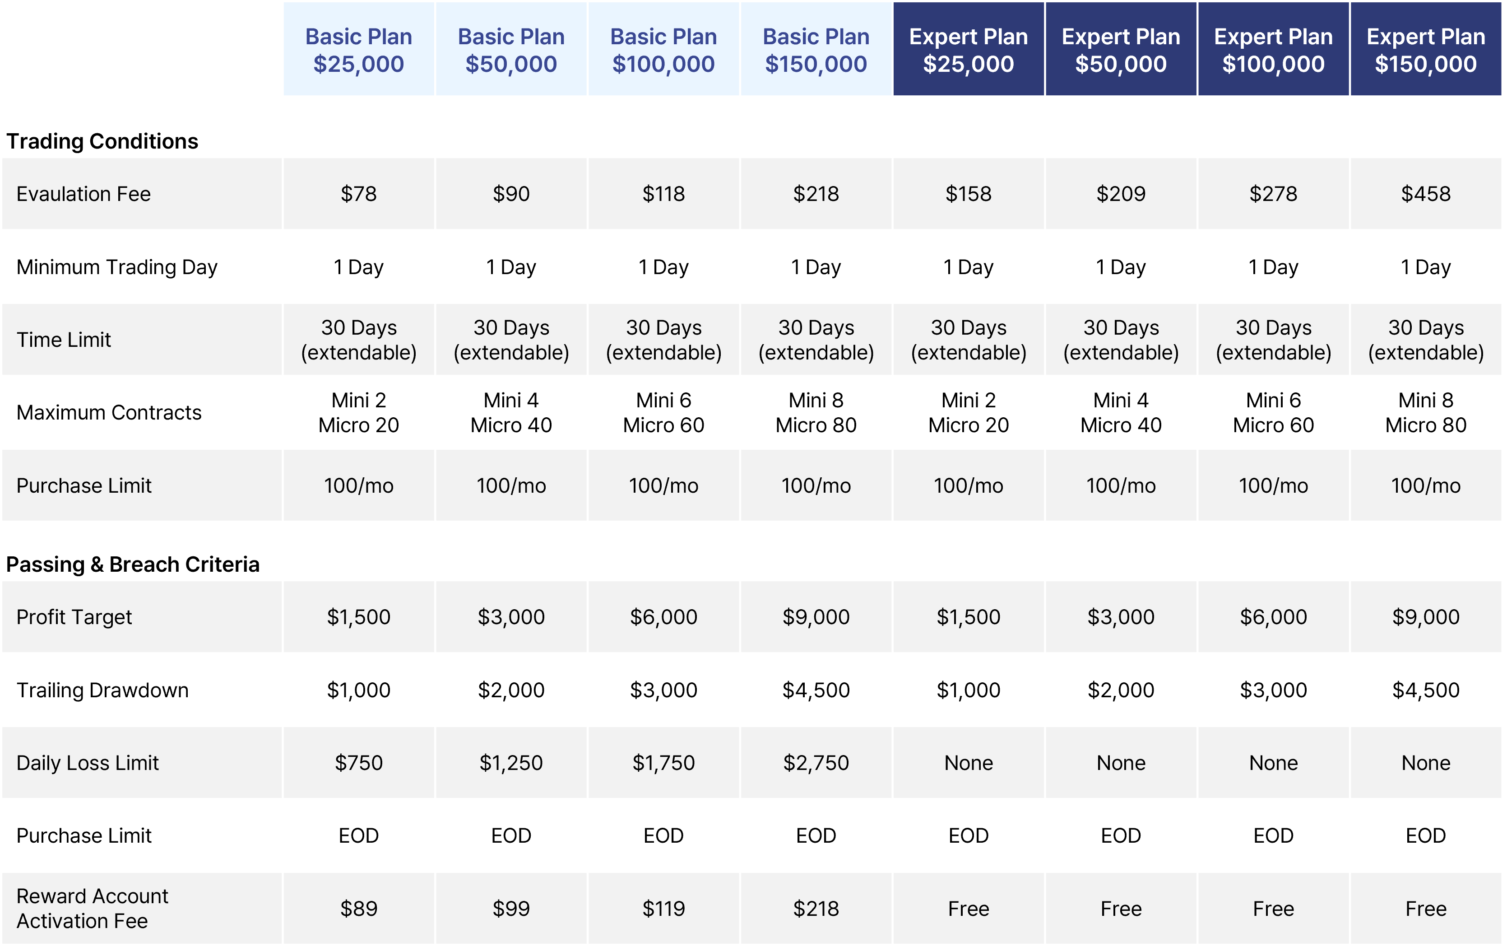
Task: Click the Time Limit row label
Action: tap(63, 340)
